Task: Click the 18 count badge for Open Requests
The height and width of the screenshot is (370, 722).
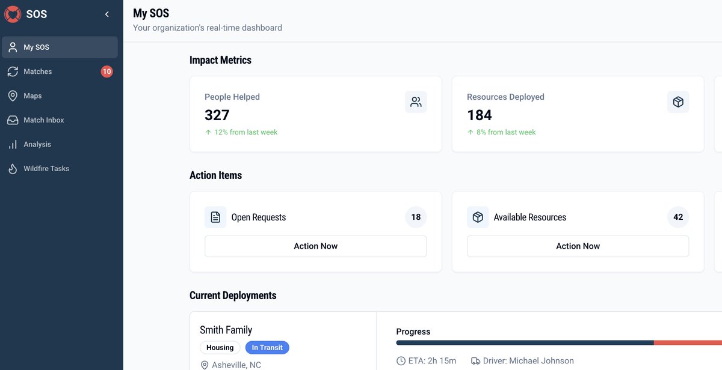Action: coord(416,217)
